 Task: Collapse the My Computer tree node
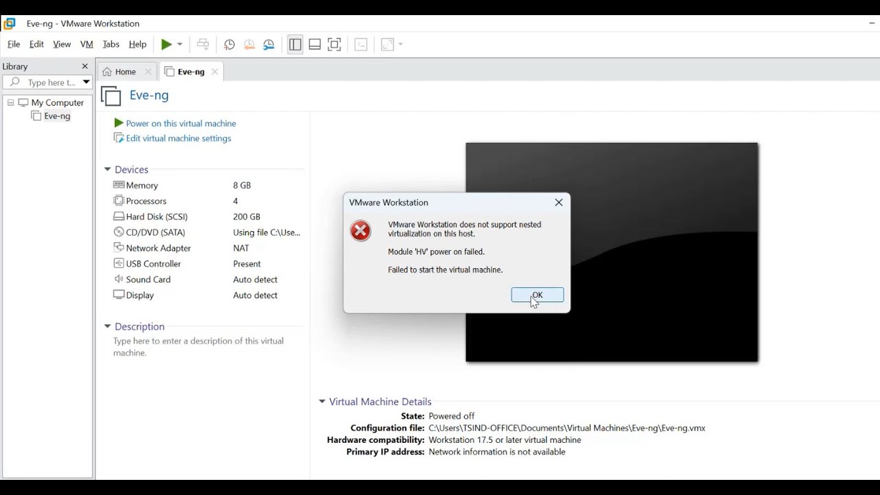[x=10, y=102]
